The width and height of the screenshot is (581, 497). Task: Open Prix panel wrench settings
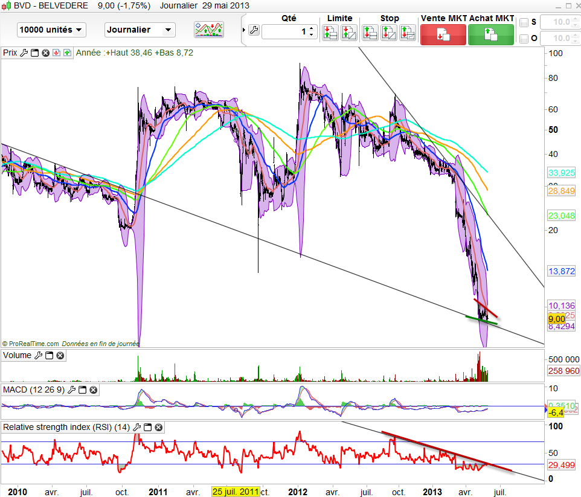click(x=24, y=53)
